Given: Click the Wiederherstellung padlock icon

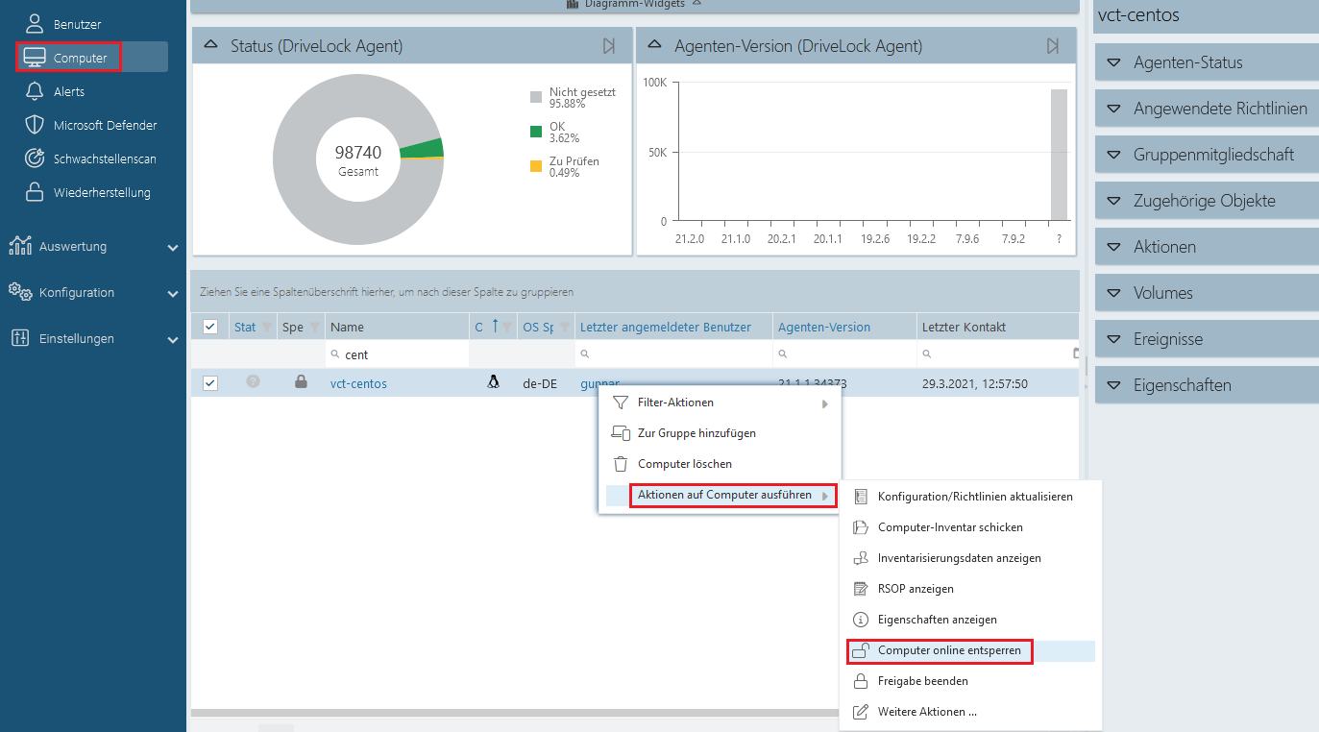Looking at the screenshot, I should click(35, 192).
